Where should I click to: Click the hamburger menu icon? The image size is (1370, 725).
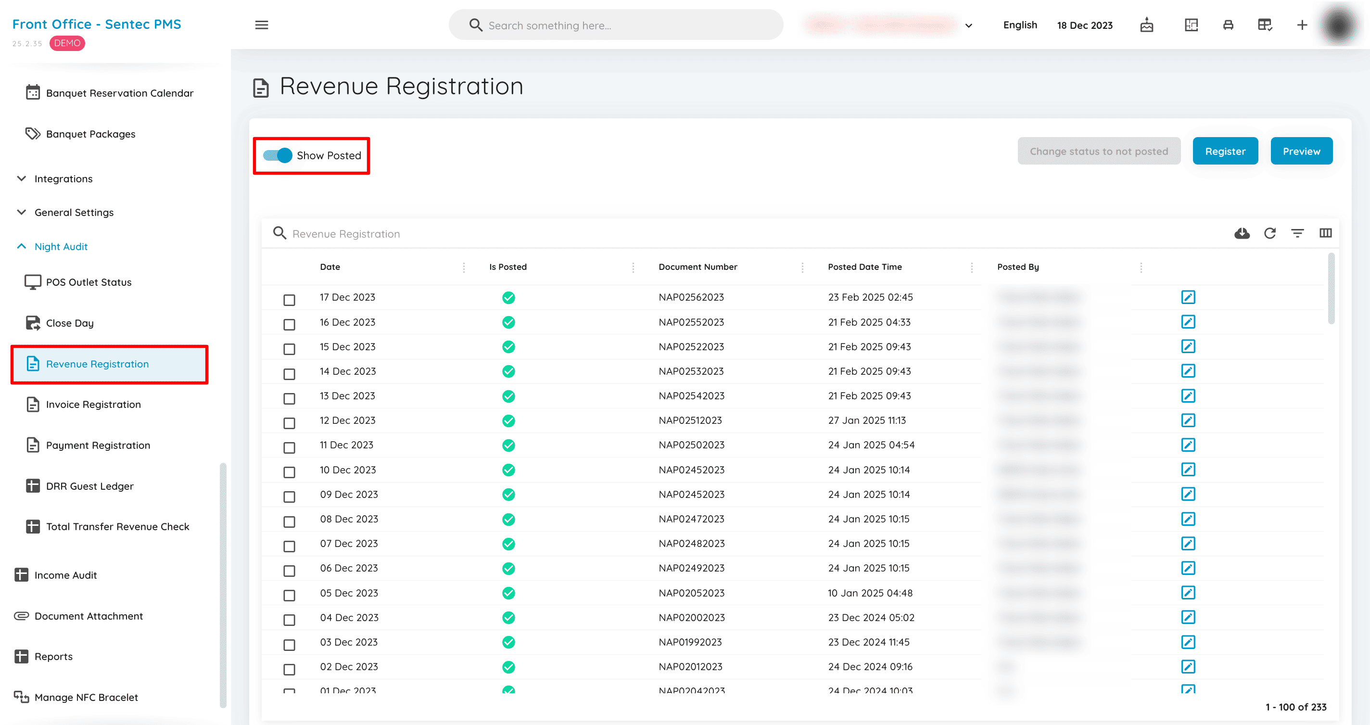[261, 25]
